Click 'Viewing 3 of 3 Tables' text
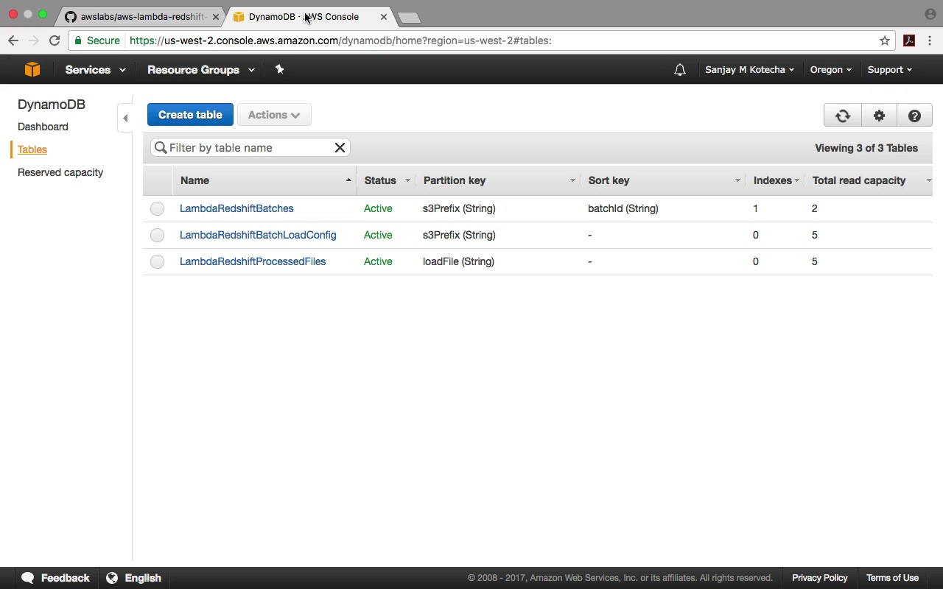 [866, 148]
